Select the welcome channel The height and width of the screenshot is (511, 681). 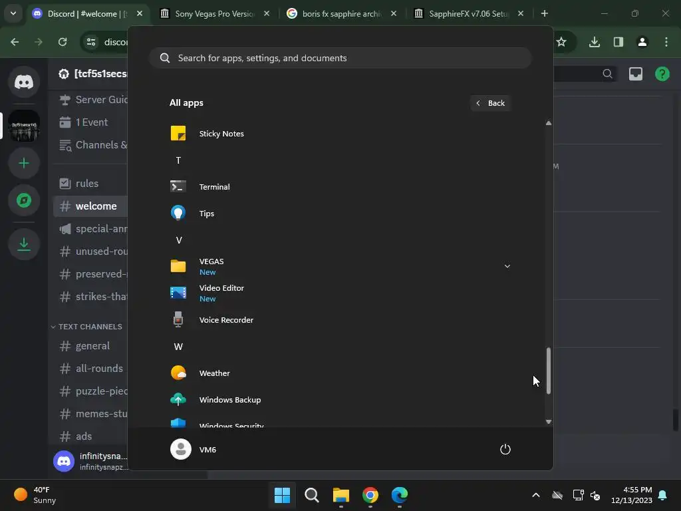coord(91,206)
